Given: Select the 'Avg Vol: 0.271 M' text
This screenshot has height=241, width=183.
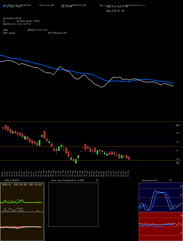Looking at the screenshot, I should click(117, 7).
